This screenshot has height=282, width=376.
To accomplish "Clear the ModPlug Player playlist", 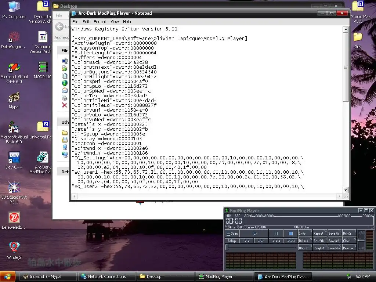I will [349, 241].
